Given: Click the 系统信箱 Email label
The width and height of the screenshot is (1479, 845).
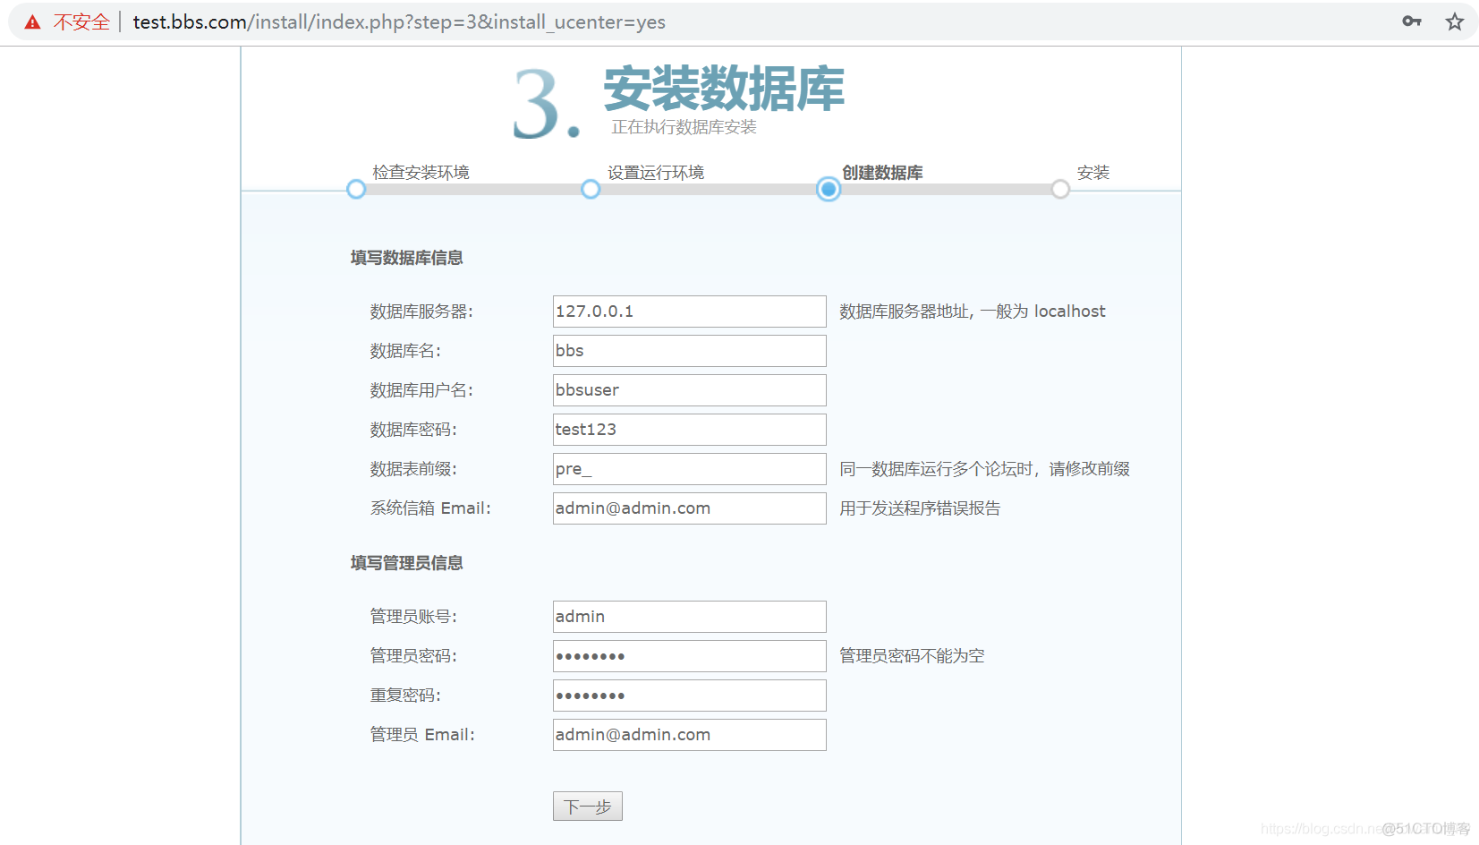Looking at the screenshot, I should pyautogui.click(x=430, y=508).
